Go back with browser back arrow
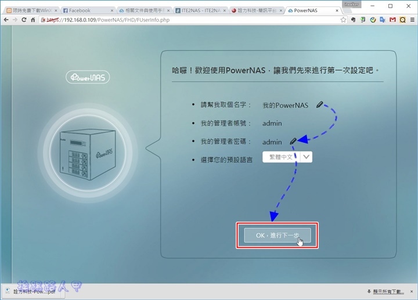 6,20
